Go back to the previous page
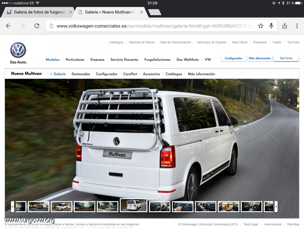304x228 pixels. click(8, 26)
